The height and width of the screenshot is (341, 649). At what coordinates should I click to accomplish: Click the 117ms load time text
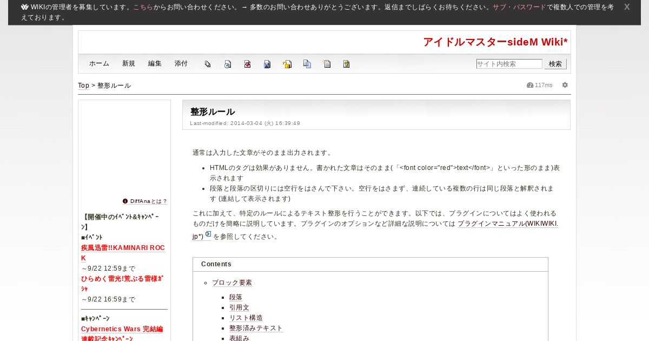[x=544, y=86]
